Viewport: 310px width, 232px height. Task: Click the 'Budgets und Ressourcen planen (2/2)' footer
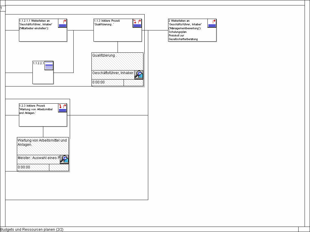tap(32, 230)
